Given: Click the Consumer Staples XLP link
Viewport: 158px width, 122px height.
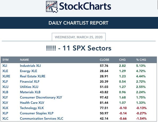Looking at the screenshot, I should [x=37, y=113].
